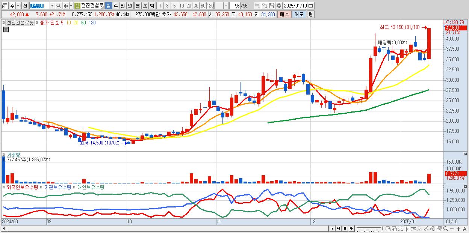
Task: Click the save chart floppy icon
Action: pos(272,6)
